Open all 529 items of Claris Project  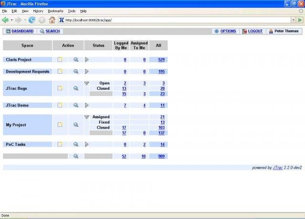[161, 60]
